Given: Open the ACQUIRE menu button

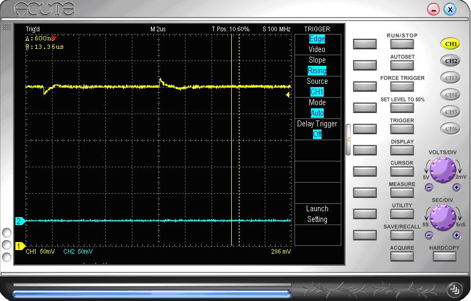Looking at the screenshot, I should pos(402,256).
